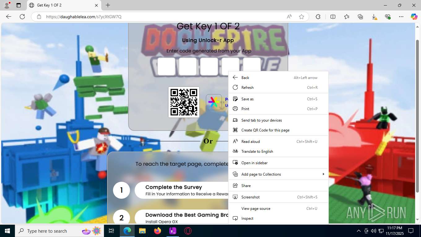421x237 pixels.
Task: Choose Screenshot menu entry
Action: click(278, 197)
